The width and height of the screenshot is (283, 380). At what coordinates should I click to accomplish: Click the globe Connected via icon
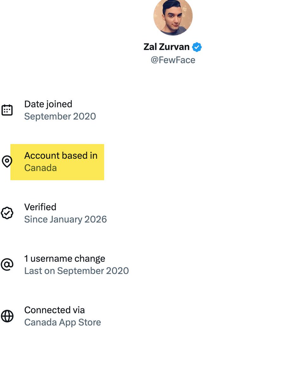click(x=7, y=316)
